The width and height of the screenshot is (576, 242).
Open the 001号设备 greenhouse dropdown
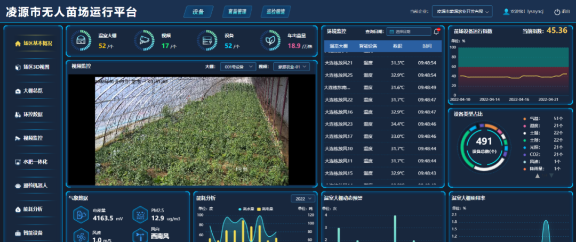click(239, 67)
